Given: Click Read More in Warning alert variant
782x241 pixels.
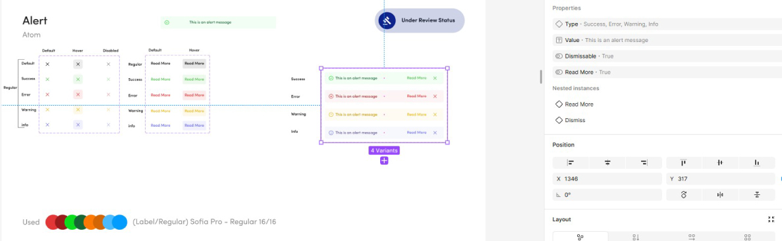Looking at the screenshot, I should (416, 114).
